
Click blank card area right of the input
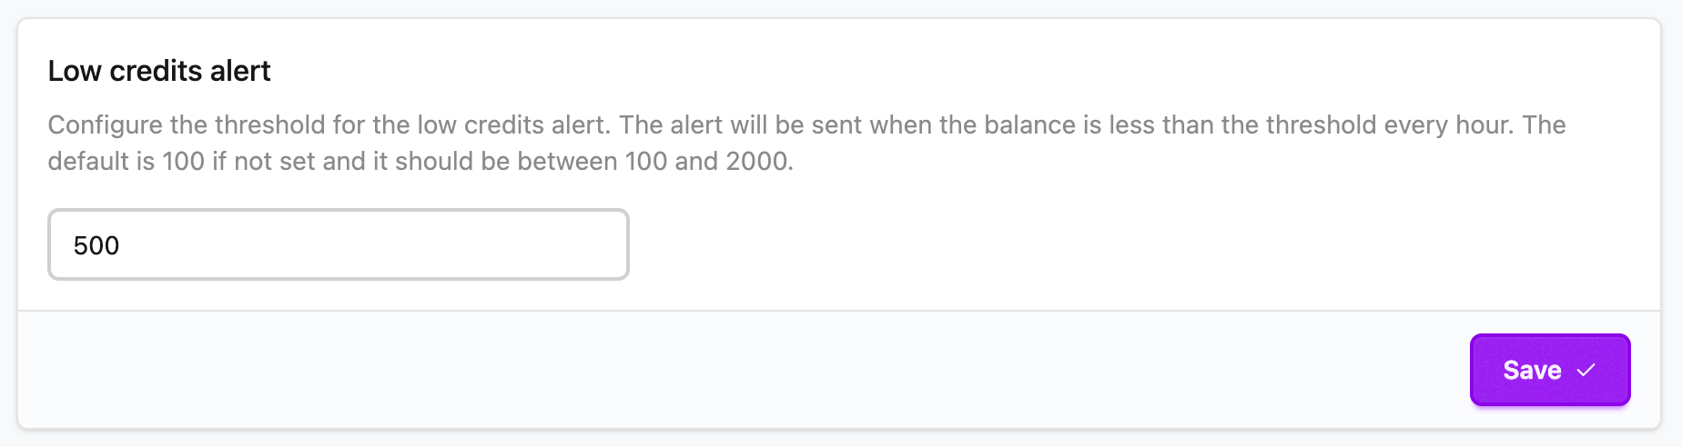[1092, 244]
